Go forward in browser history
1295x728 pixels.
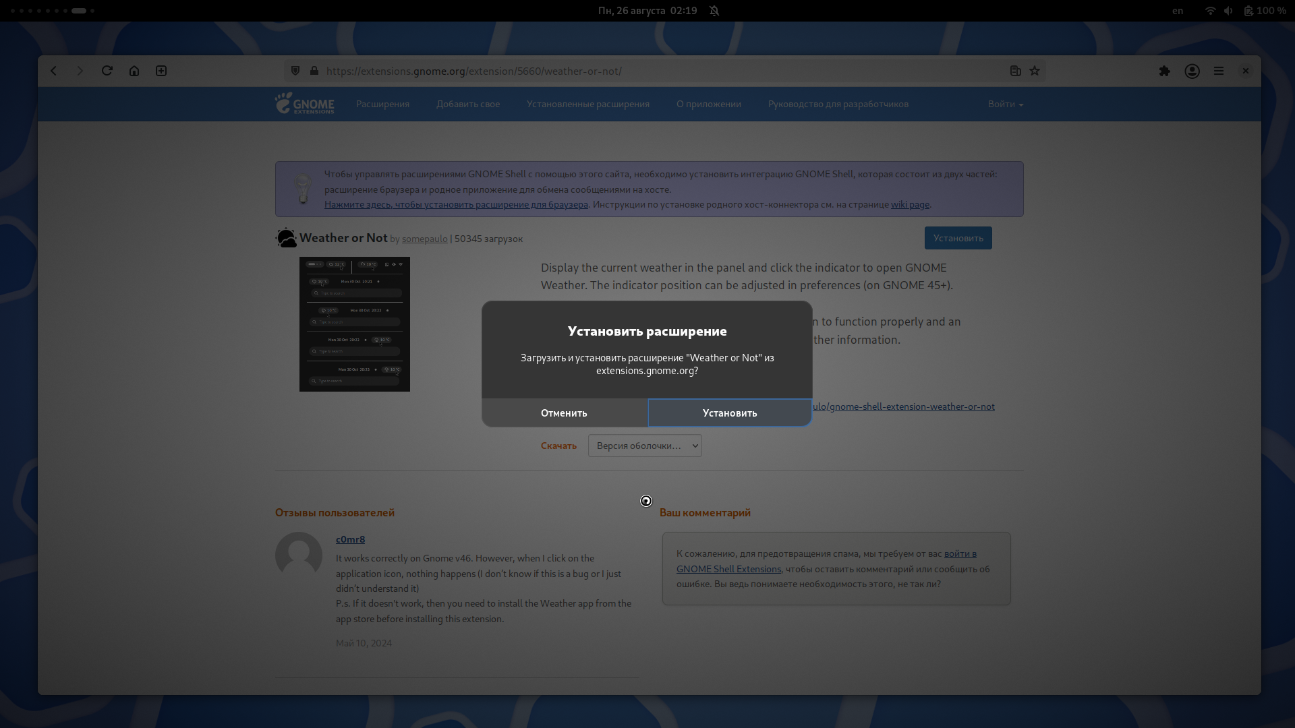(x=80, y=71)
